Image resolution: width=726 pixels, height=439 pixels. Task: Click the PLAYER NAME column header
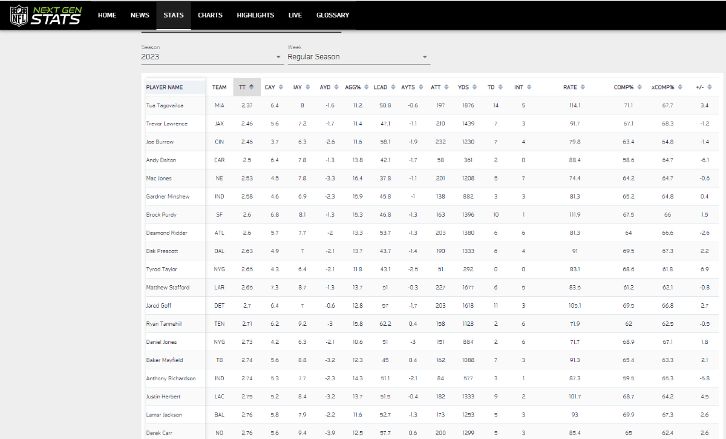(x=165, y=87)
